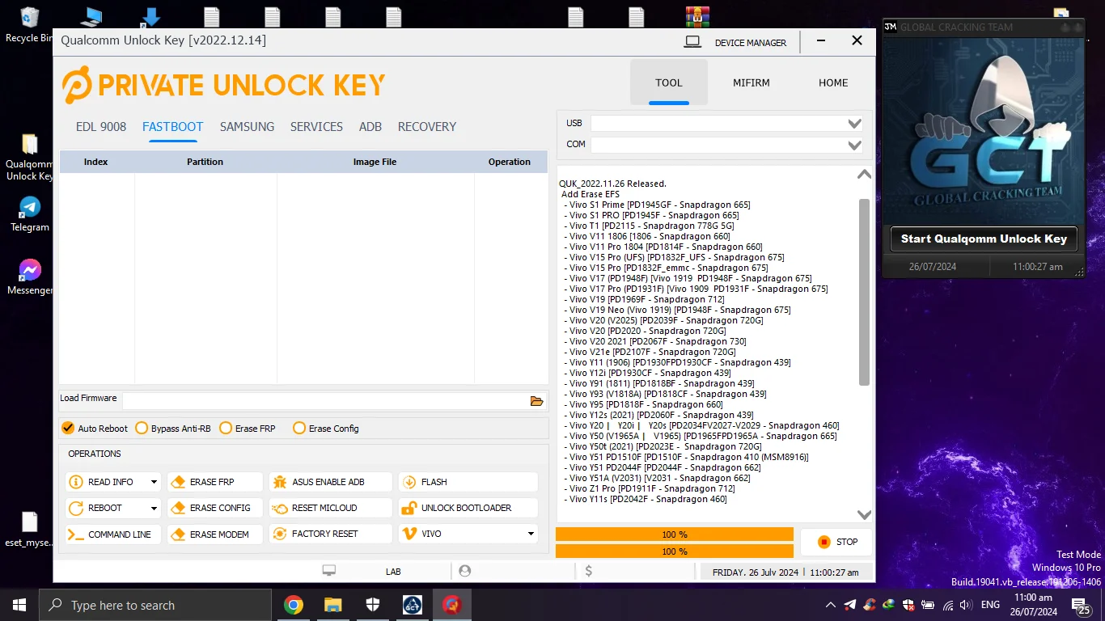This screenshot has height=621, width=1105.
Task: Enable the Erase FRP radio option
Action: tap(226, 428)
